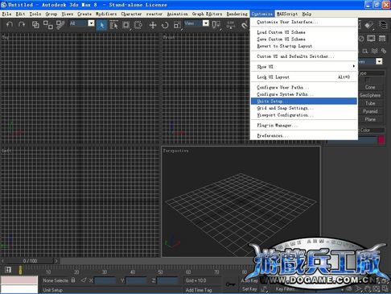Activate the Select and Move tool
Screen dimensions: 391x294
tap(153, 25)
